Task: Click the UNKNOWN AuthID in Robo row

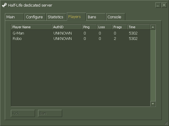Action: tap(62, 39)
